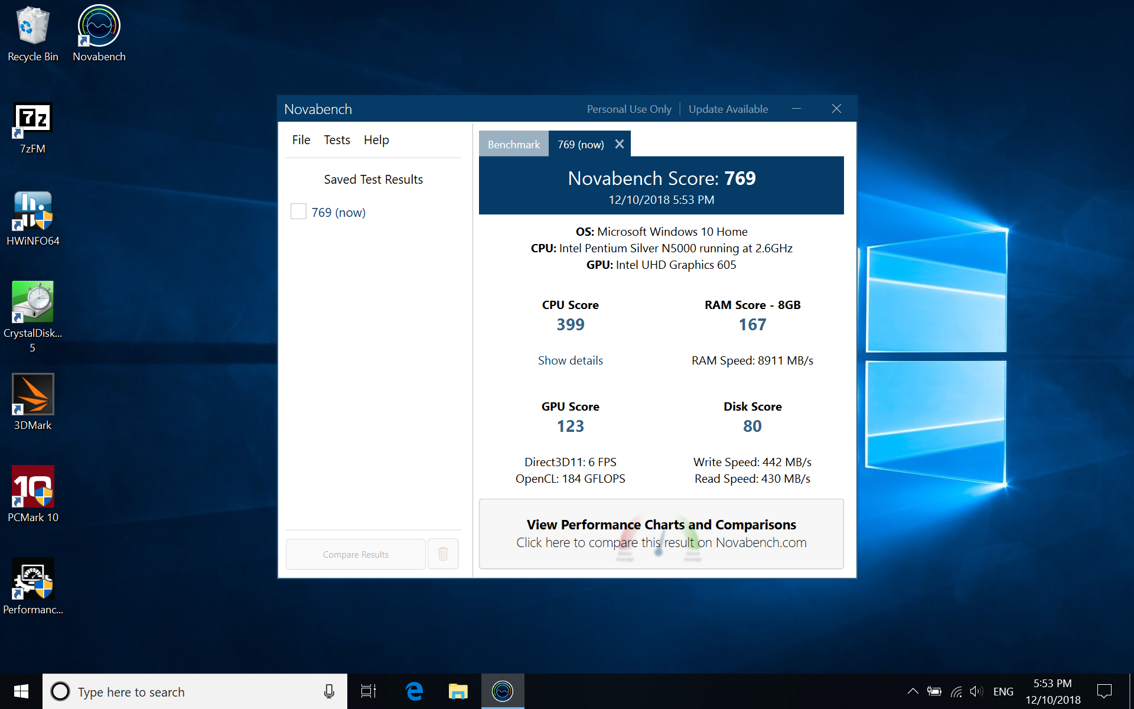Screen dimensions: 1134x709
Task: Open View Performance Charts and Comparisons
Action: point(661,534)
